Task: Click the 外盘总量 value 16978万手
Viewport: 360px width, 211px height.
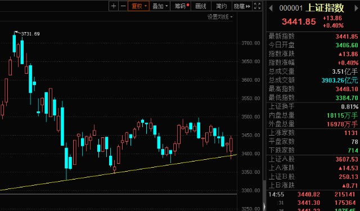Action: point(343,124)
